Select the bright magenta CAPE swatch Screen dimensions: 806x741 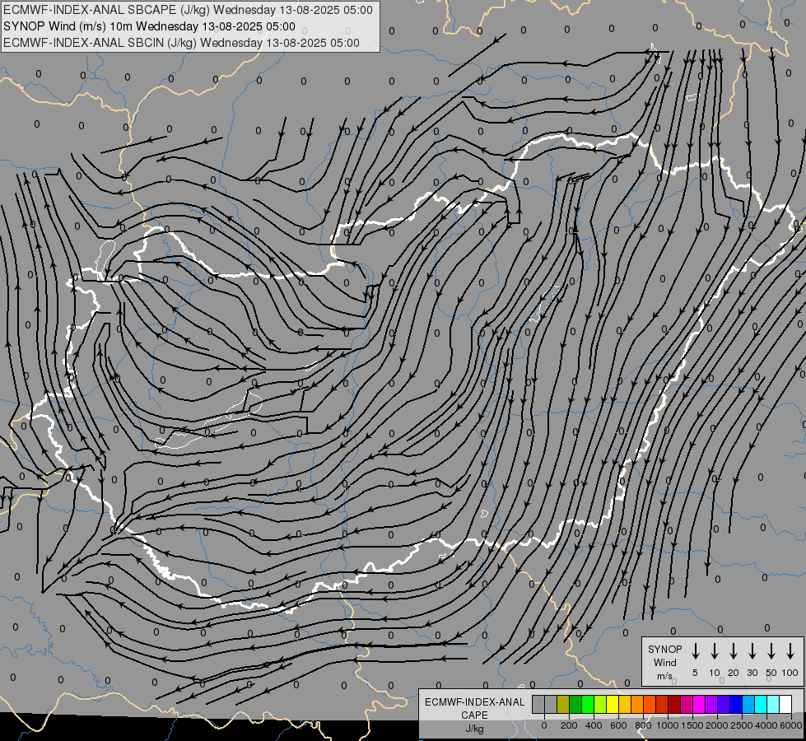pos(699,704)
